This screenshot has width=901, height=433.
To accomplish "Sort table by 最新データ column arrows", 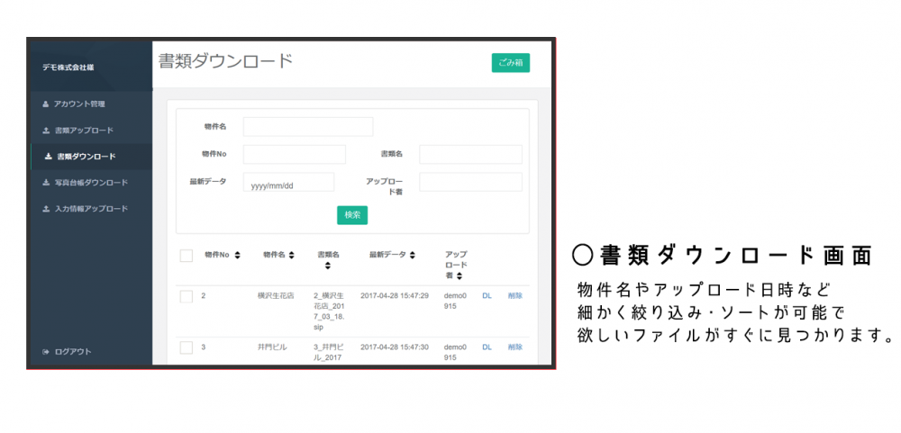I will [x=412, y=255].
